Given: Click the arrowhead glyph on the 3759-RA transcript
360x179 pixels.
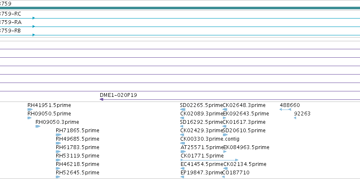Looking at the screenshot, I should [34, 27].
